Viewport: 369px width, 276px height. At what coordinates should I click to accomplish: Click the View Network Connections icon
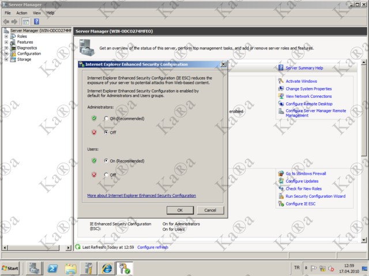281,96
